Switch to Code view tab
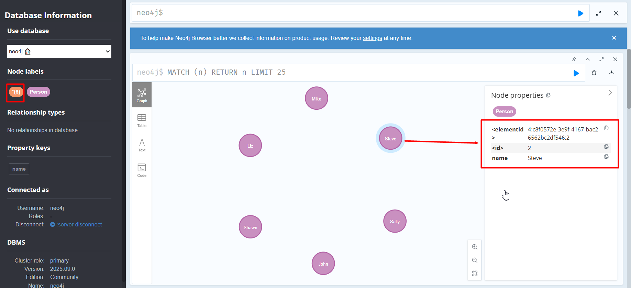This screenshot has width=631, height=288. tap(142, 170)
